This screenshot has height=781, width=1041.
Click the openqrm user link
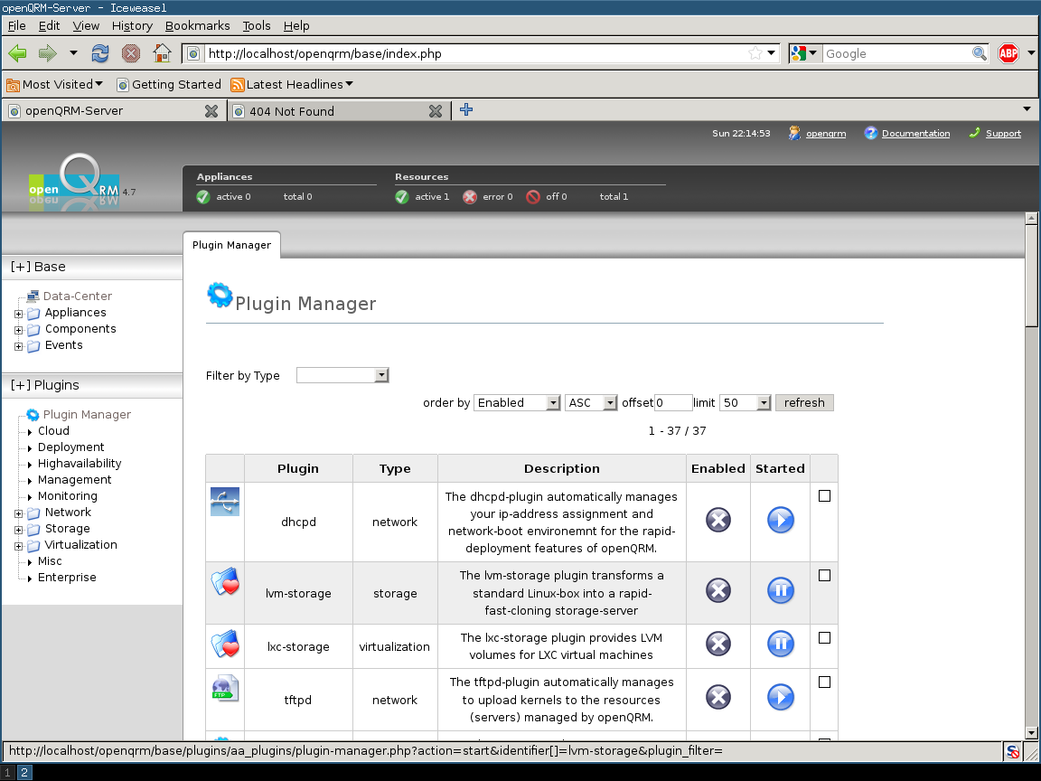[826, 134]
